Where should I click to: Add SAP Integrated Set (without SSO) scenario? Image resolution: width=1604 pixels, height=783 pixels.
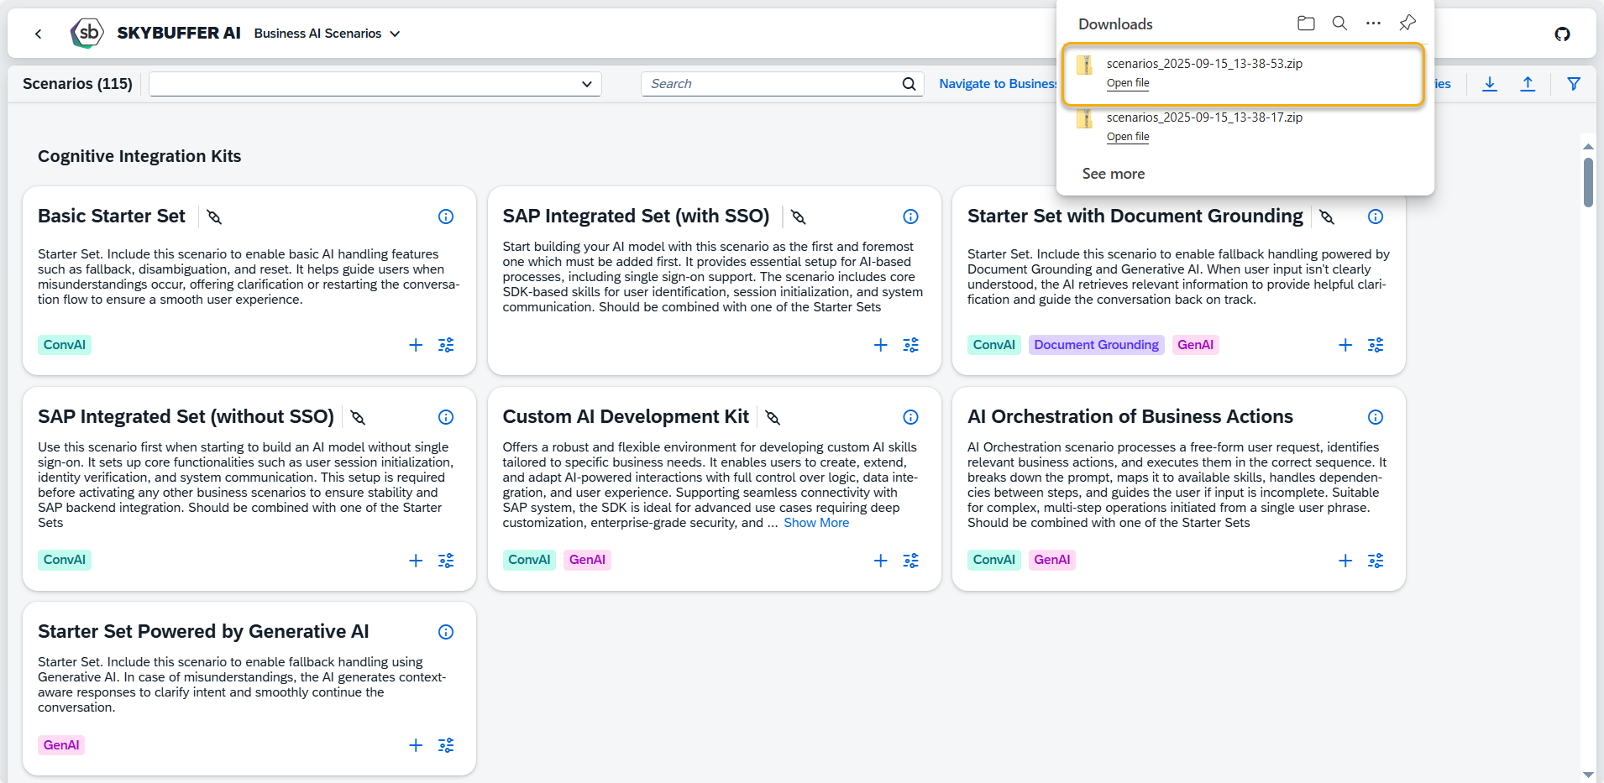click(x=416, y=561)
